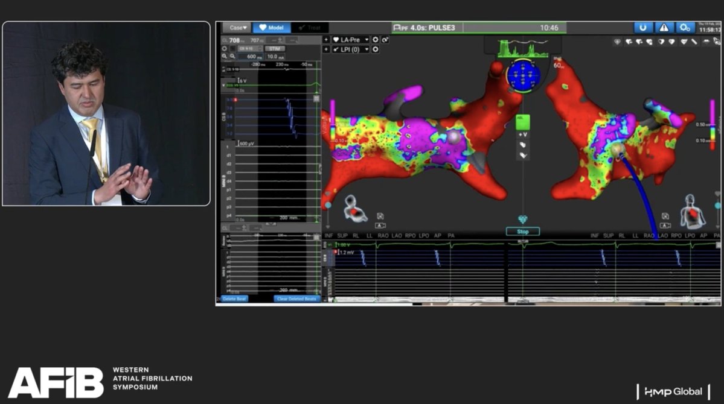Click the zoom out magnifier icon
This screenshot has width=724, height=404.
232,56
